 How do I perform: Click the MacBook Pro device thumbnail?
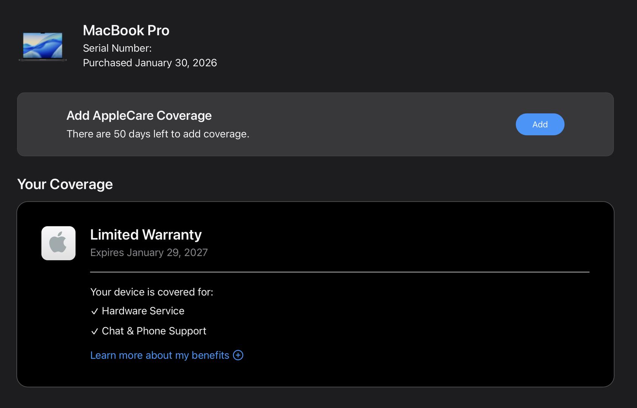tap(43, 46)
